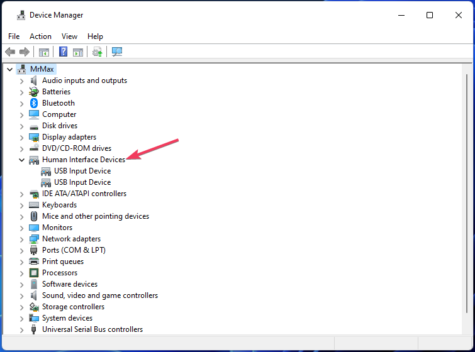Open the Action menu

pyautogui.click(x=40, y=36)
